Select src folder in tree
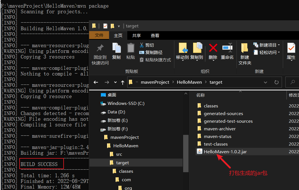The width and height of the screenshot is (299, 190). click(x=116, y=154)
